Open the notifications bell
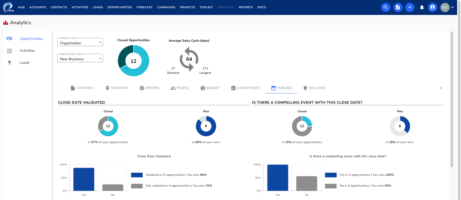 (x=422, y=7)
